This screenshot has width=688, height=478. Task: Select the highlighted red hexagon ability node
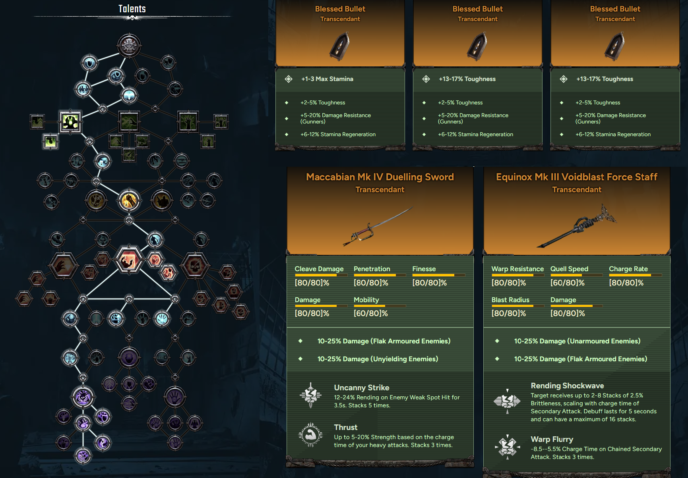(128, 260)
